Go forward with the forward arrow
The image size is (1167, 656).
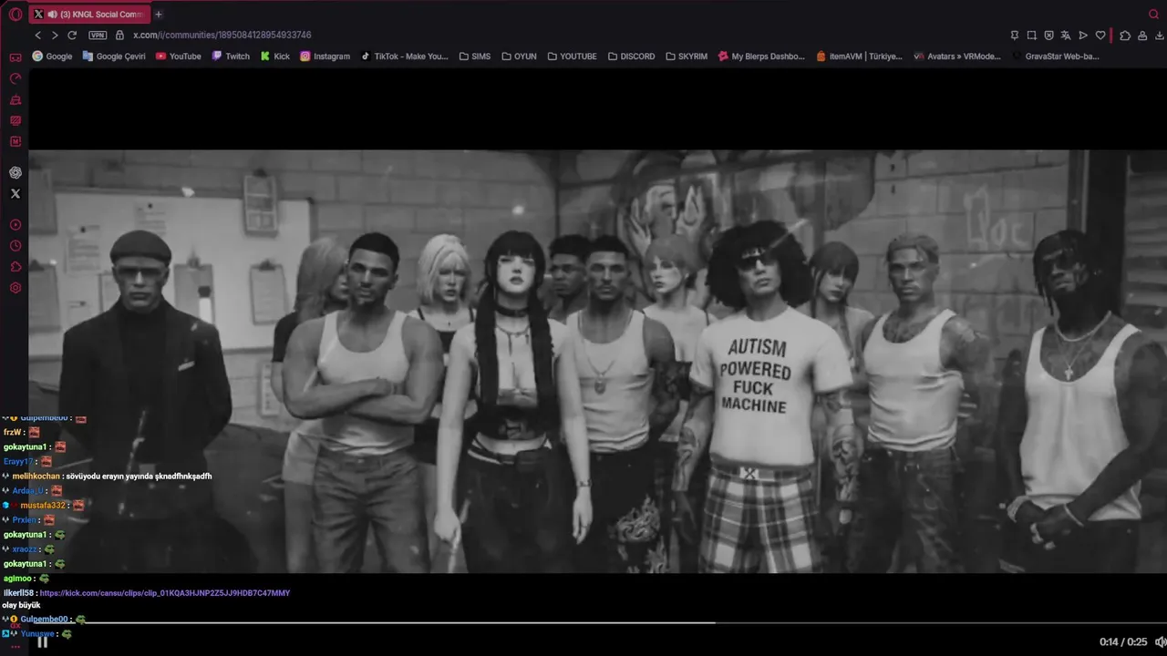point(55,35)
